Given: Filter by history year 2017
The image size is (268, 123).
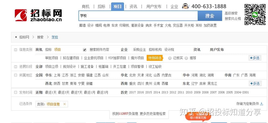Looking at the screenshot, I should [x=132, y=93].
